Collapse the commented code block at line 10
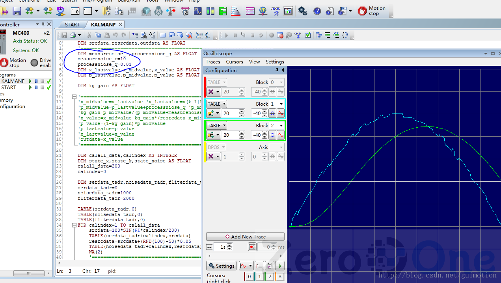 pos(74,97)
